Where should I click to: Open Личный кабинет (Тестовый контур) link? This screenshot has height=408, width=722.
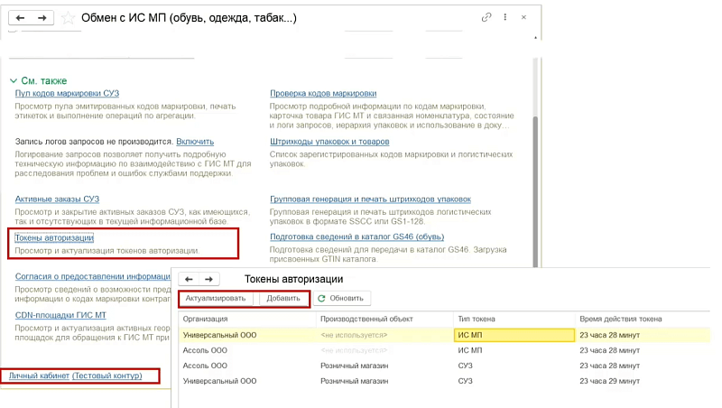pos(76,376)
